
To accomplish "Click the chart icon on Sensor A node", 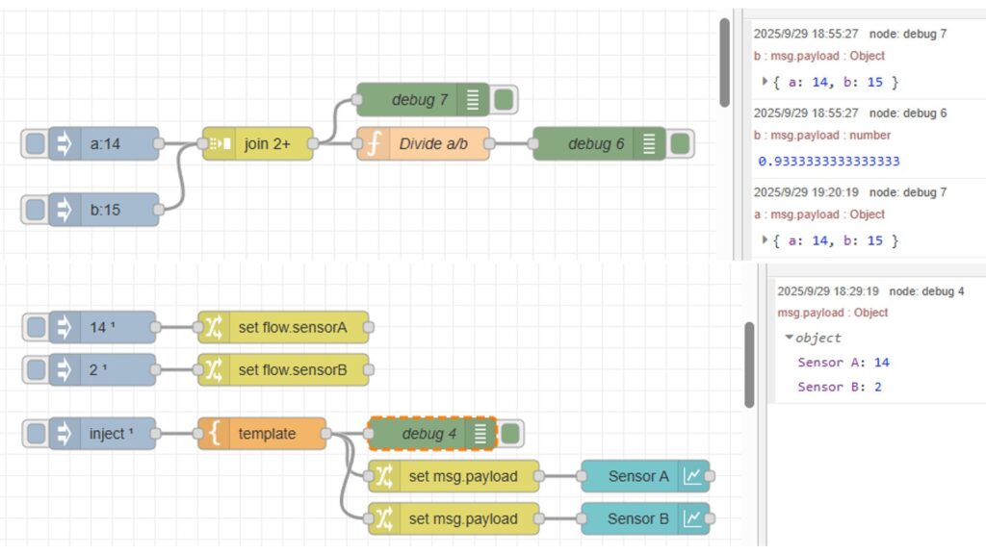I will pos(692,476).
